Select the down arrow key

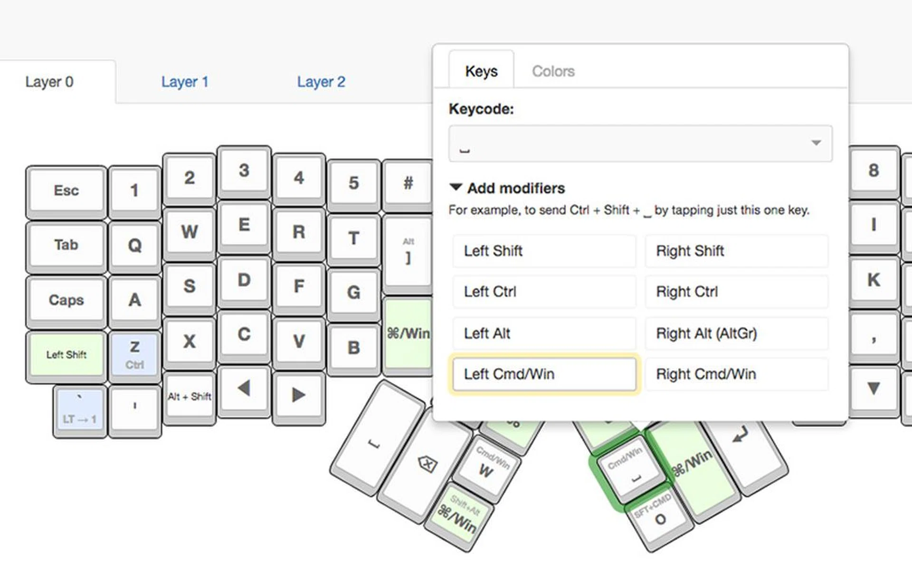point(873,389)
